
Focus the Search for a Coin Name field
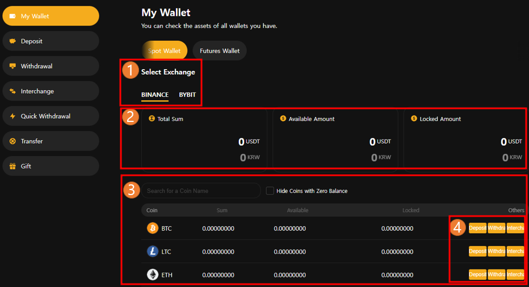[x=201, y=191]
